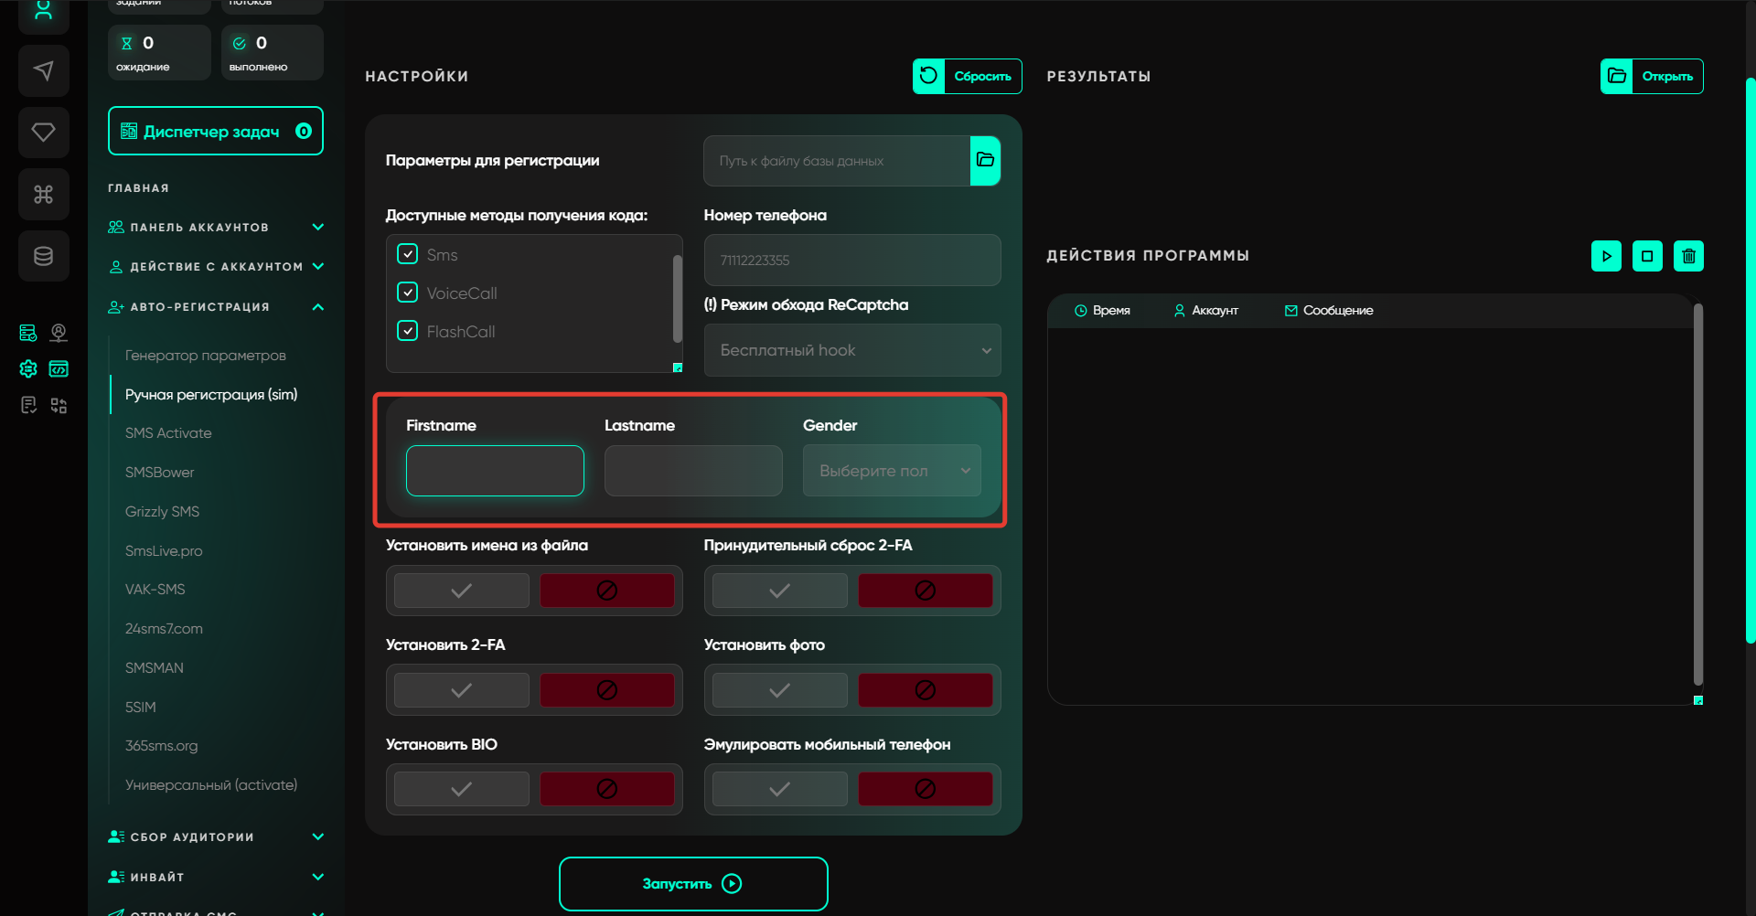Viewport: 1756px width, 916px height.
Task: Click the diamond icon in left sidebar
Action: point(43,133)
